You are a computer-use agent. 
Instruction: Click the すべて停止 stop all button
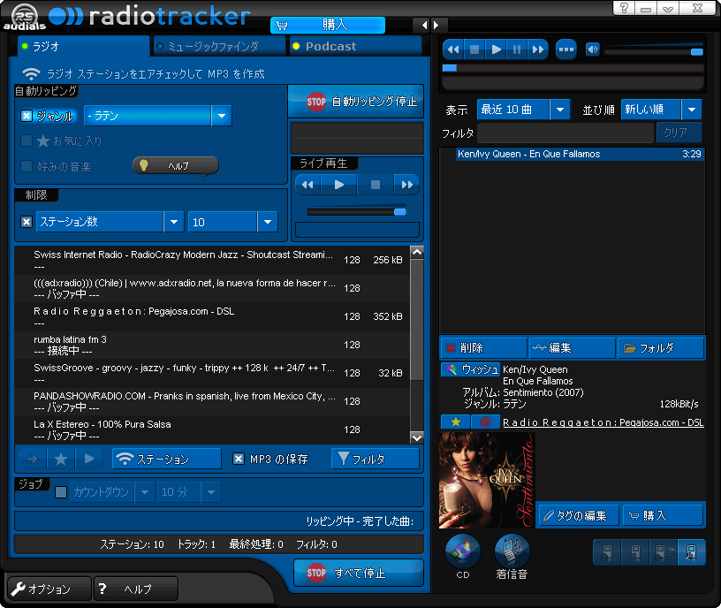point(358,573)
